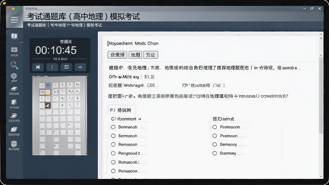This screenshot has width=329, height=185.
Task: Click the 考试通题库 模拟考试 title heading
Action: [x=83, y=17]
